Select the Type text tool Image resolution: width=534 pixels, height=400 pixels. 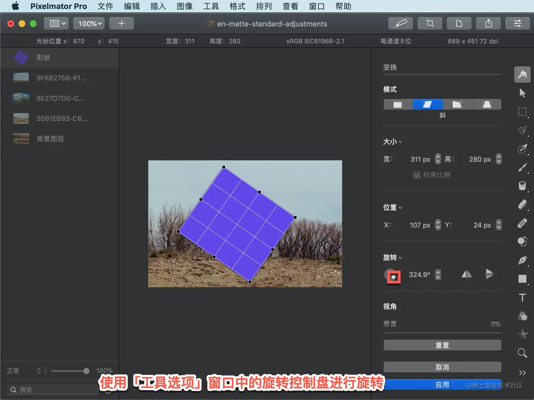click(x=522, y=297)
